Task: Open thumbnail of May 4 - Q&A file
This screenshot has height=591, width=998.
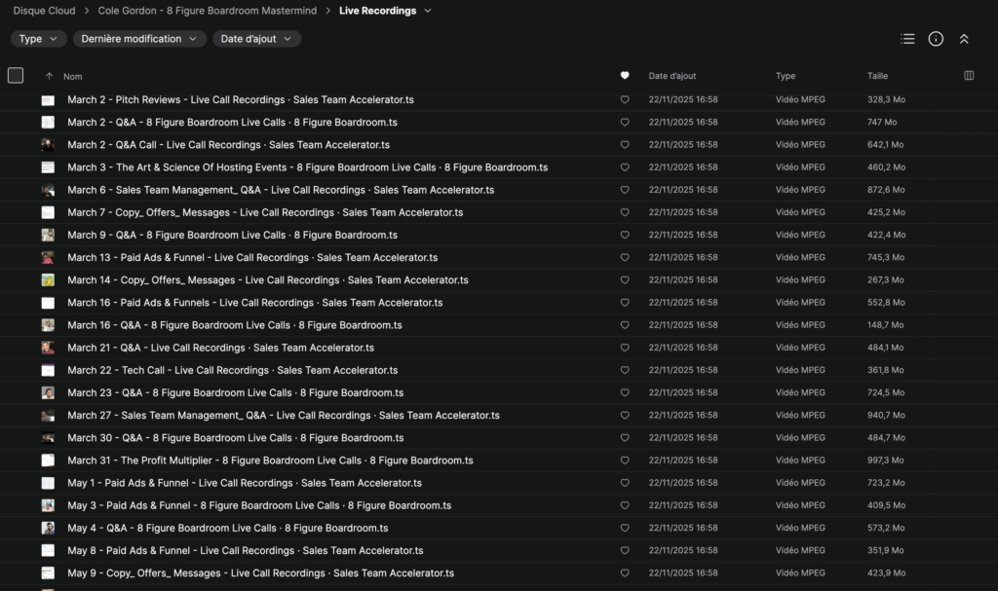Action: (48, 528)
